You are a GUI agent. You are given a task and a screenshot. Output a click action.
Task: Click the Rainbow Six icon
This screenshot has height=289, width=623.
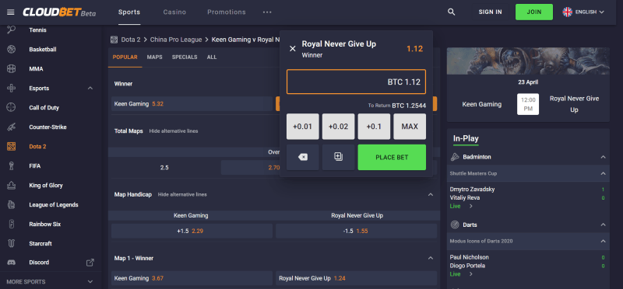click(x=11, y=224)
